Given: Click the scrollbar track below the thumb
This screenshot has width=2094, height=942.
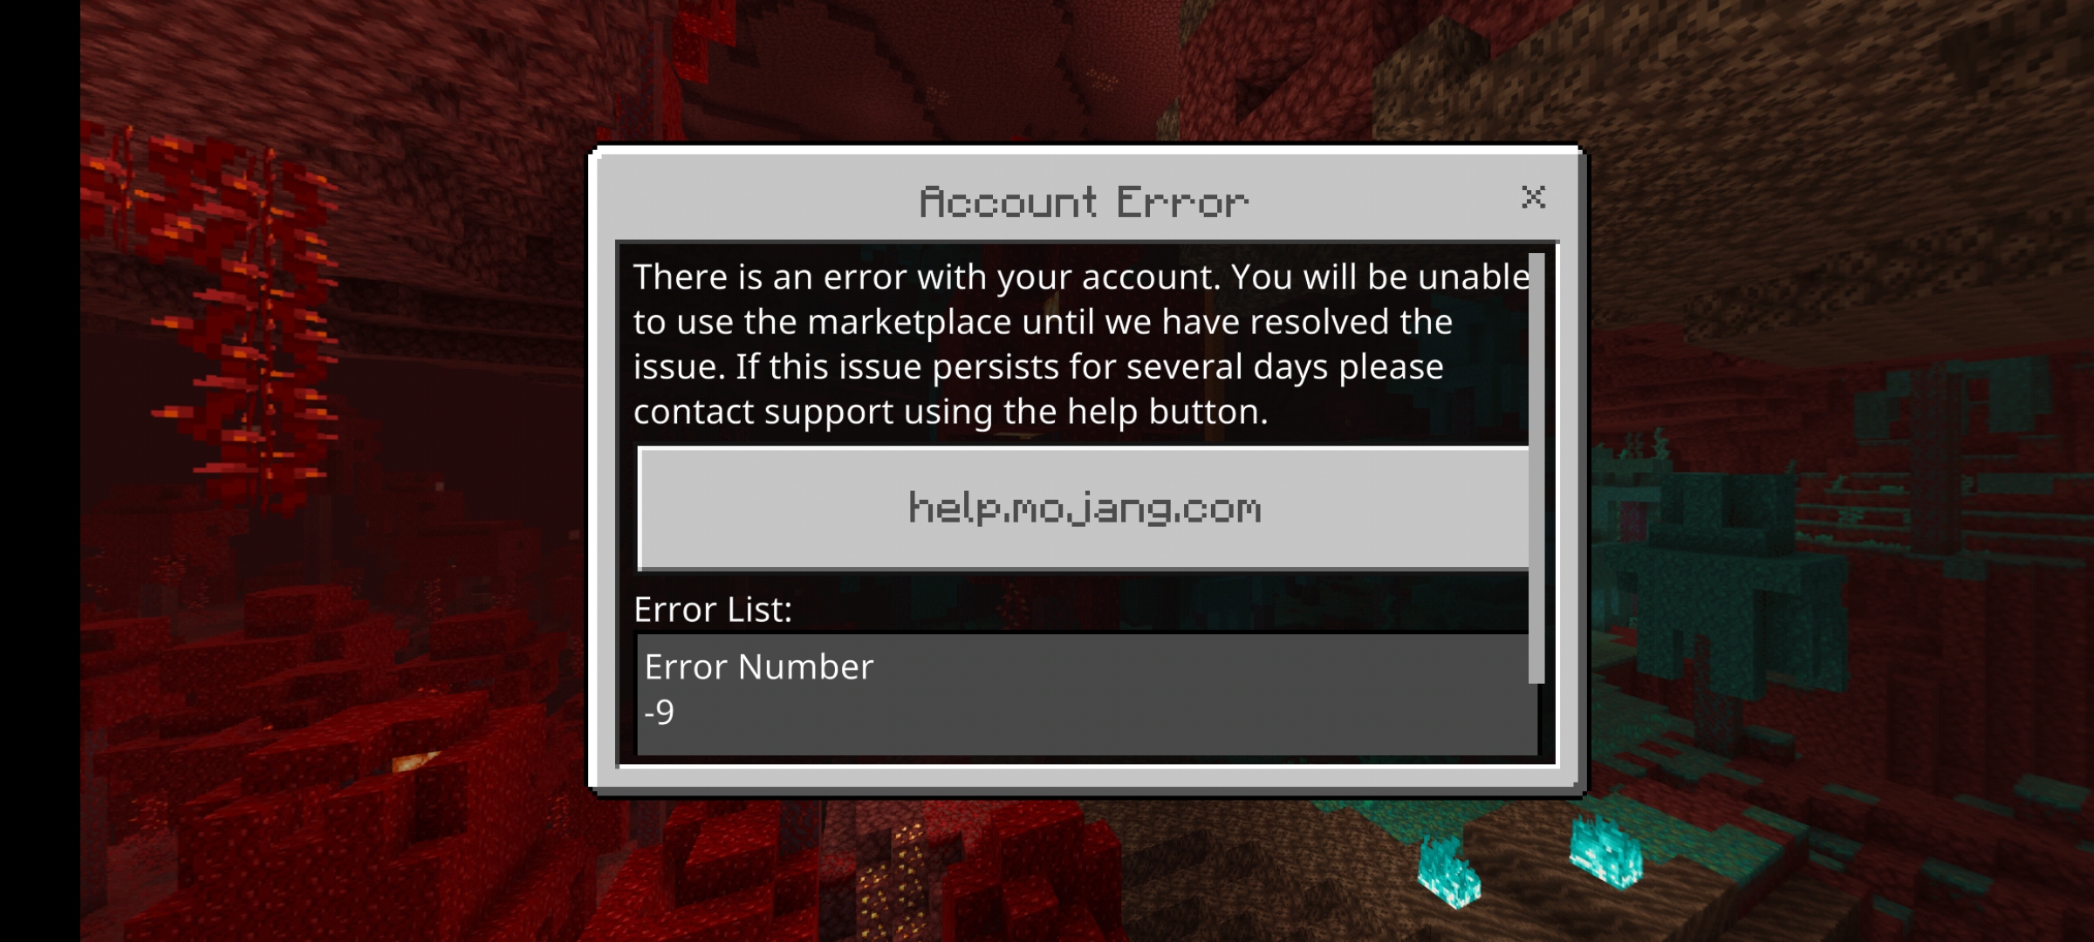Looking at the screenshot, I should click(1536, 720).
